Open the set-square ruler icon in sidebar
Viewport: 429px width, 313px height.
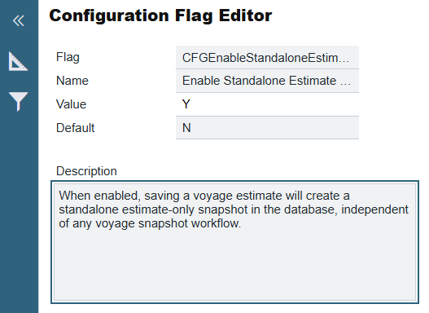(18, 61)
